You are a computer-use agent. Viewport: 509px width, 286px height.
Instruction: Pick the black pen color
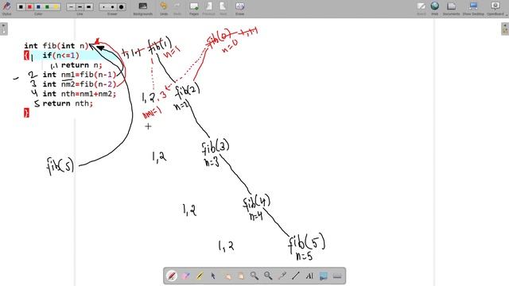click(21, 7)
